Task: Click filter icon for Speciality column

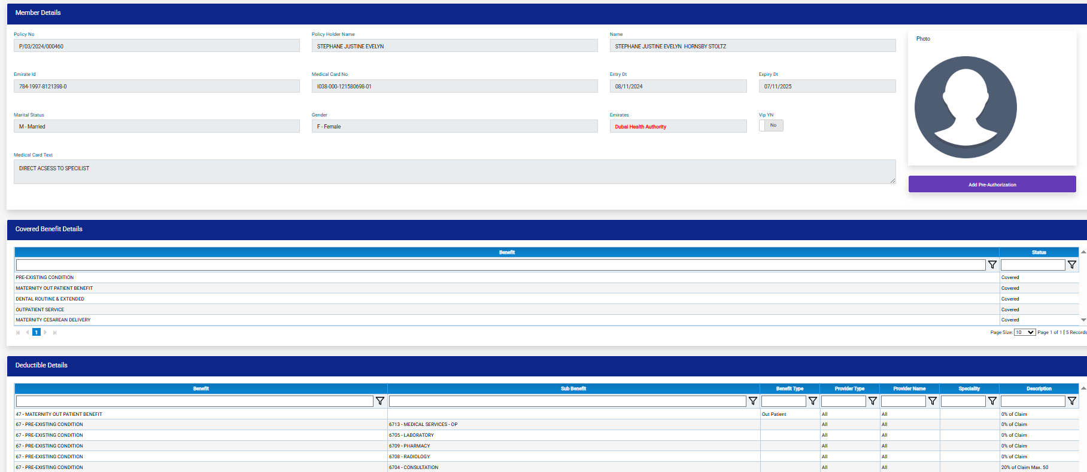Action: (992, 401)
